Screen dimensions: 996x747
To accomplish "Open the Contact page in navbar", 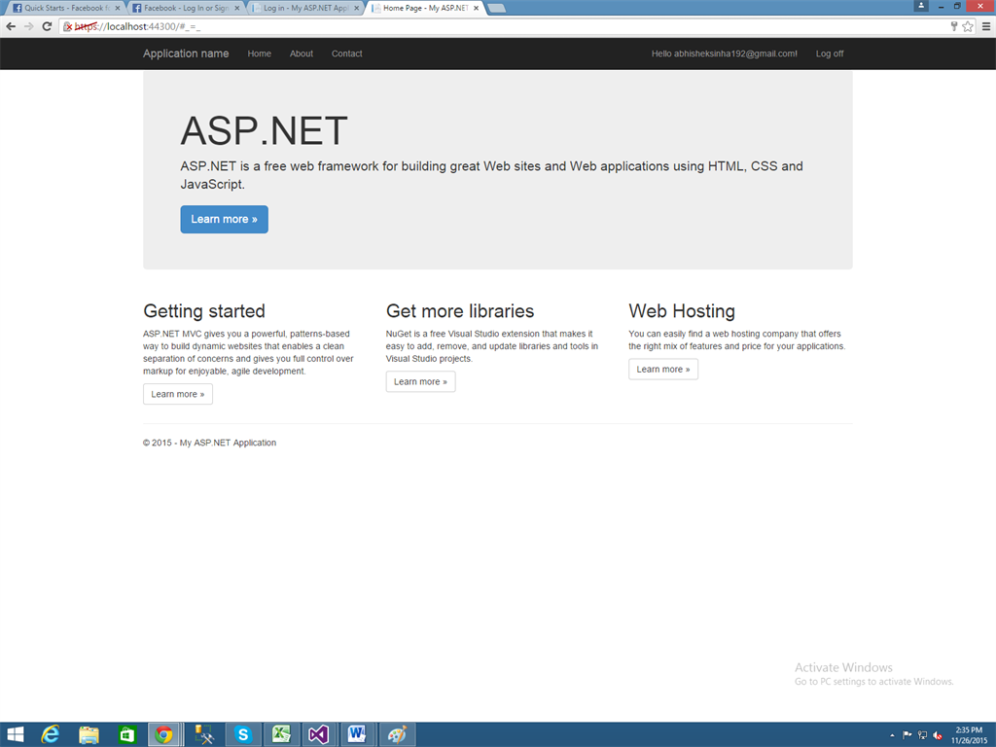I will 347,54.
